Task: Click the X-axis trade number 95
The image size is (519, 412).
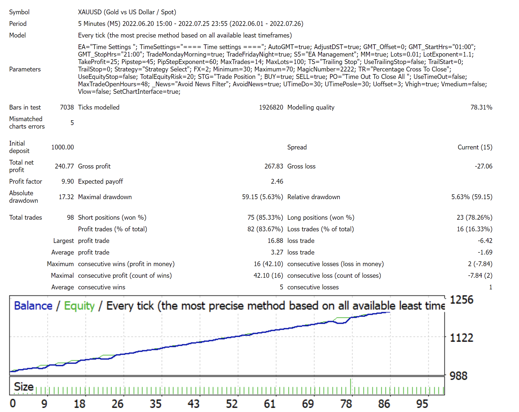Action: coord(422,404)
